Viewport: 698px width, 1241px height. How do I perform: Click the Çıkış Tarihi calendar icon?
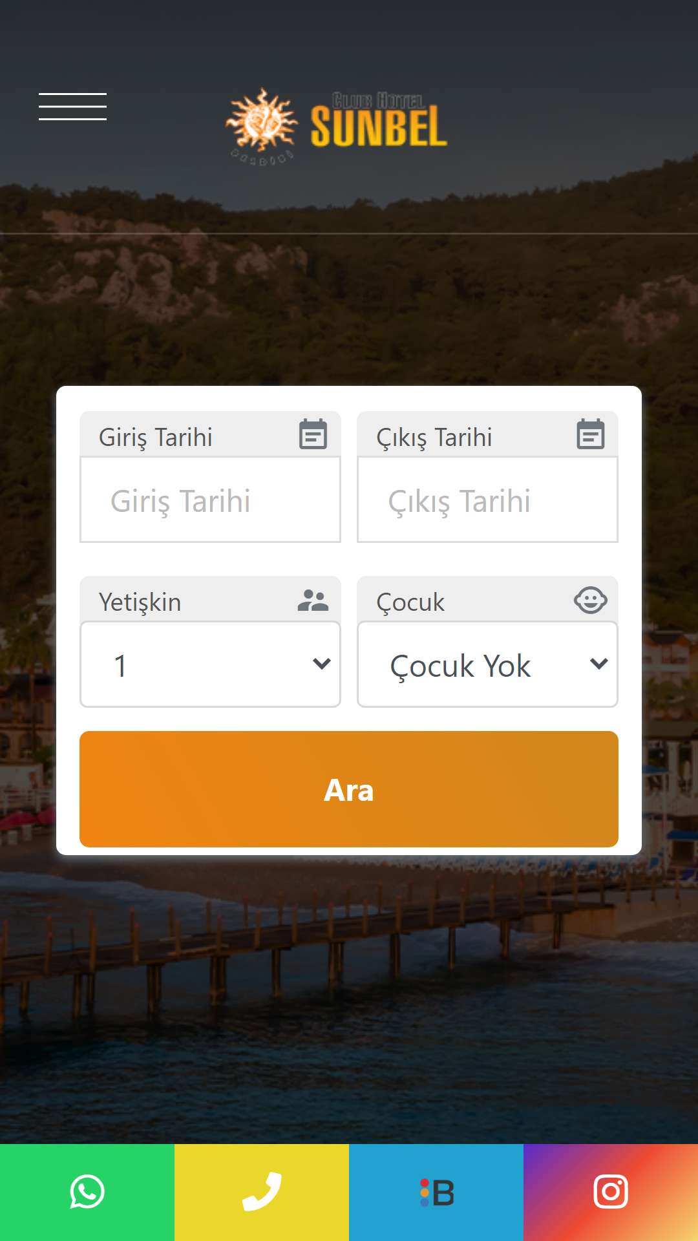pos(590,434)
